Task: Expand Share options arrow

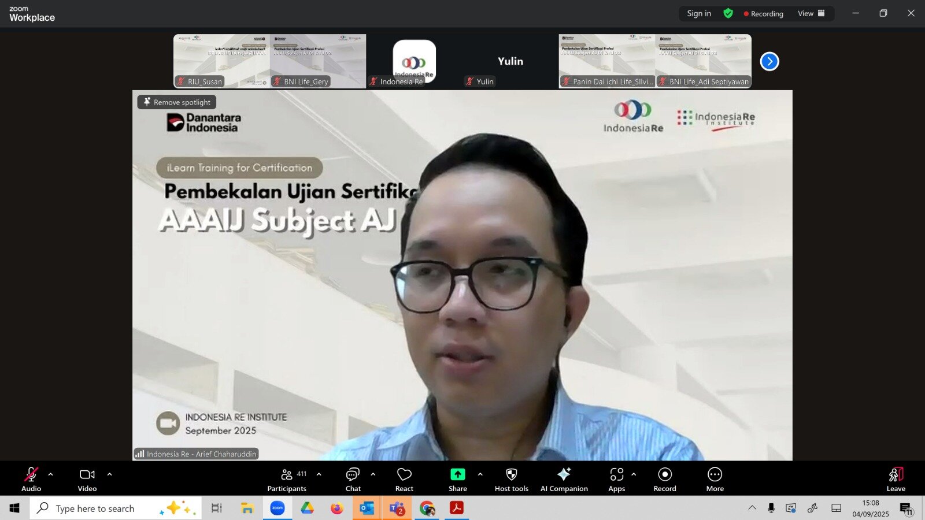Action: (x=480, y=474)
